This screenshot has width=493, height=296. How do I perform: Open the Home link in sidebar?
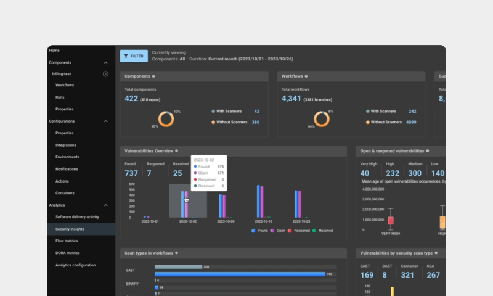coord(54,51)
